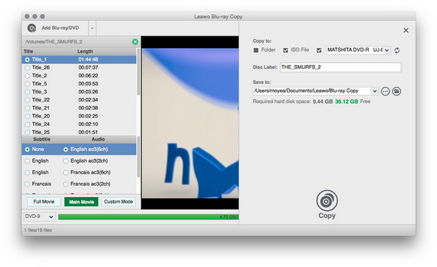Select English ac3(6ch) audio track
Screen dimensions: 437x267
point(66,150)
